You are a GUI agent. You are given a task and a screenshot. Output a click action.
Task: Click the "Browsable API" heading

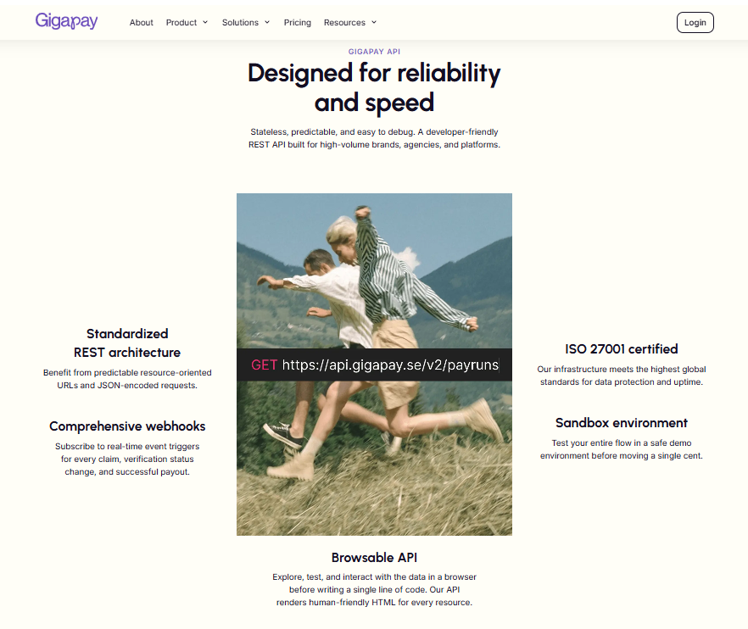(374, 558)
